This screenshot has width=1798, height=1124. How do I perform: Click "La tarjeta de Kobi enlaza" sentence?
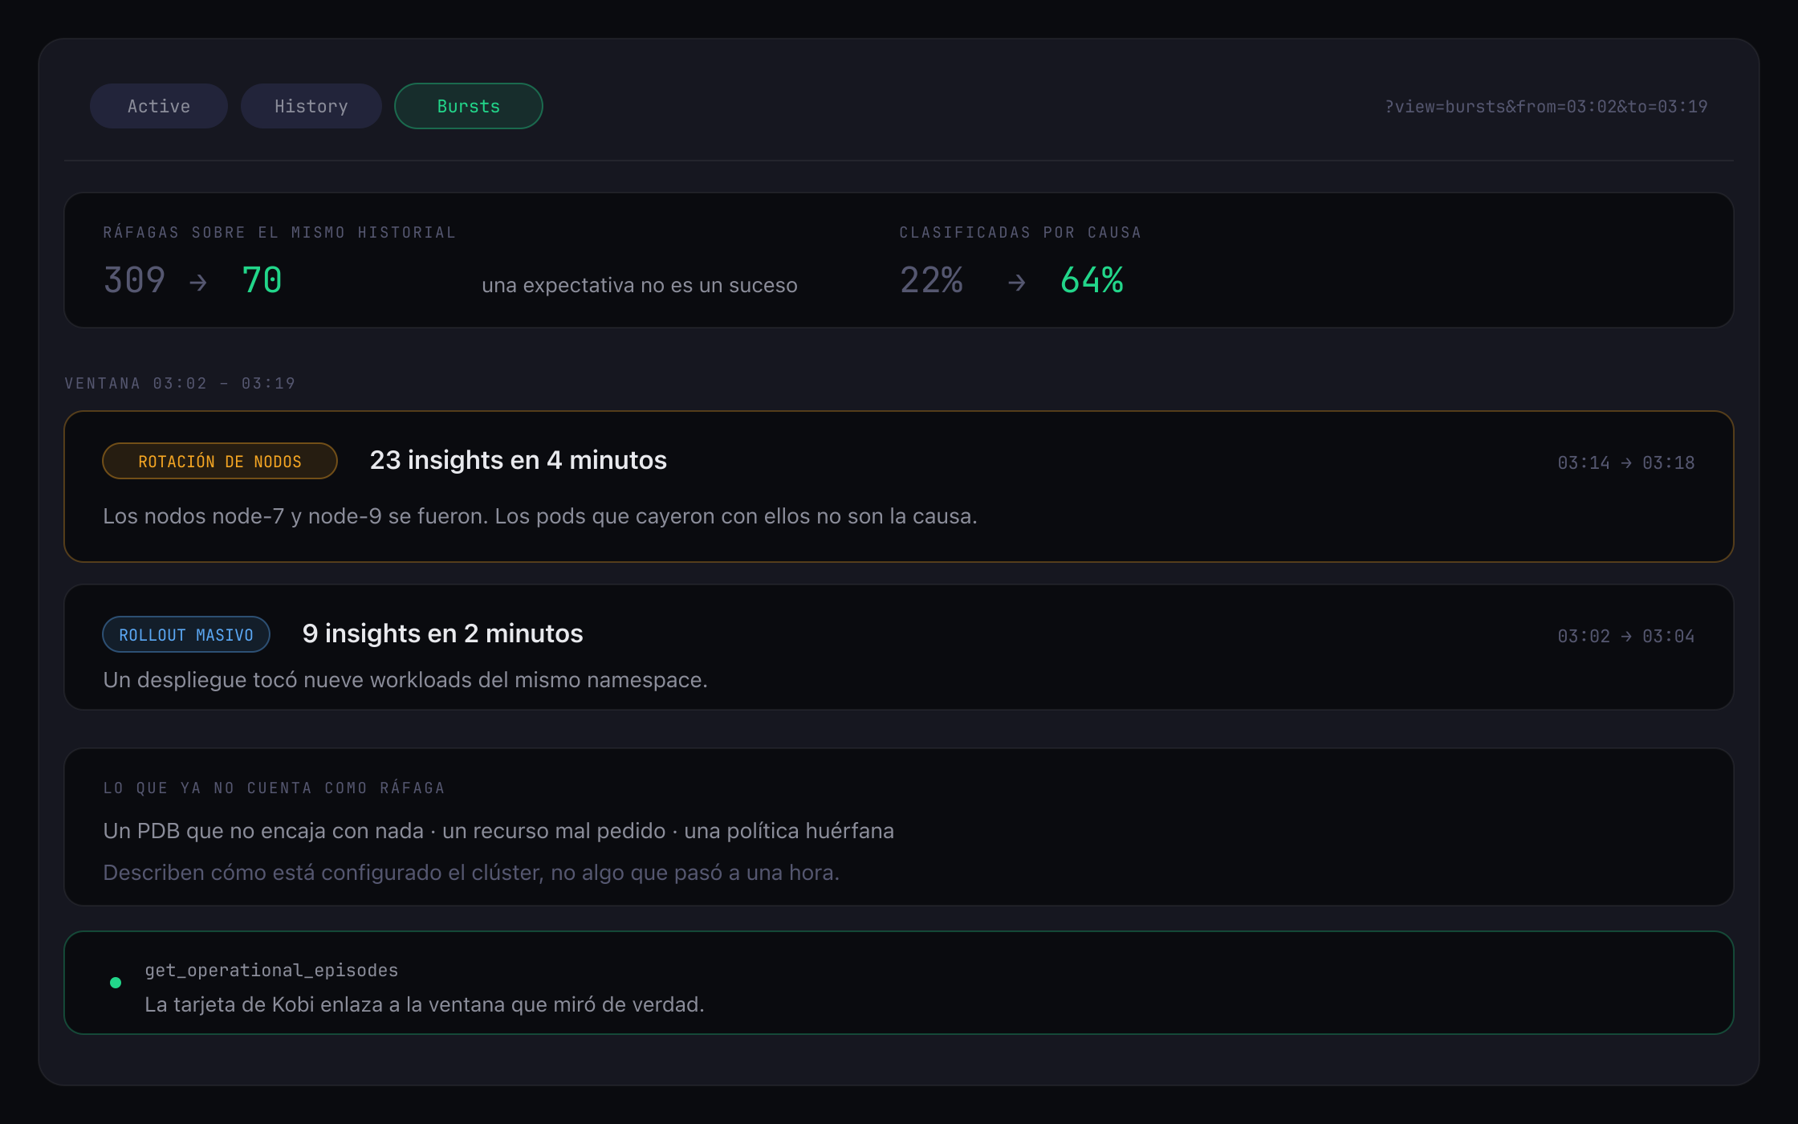click(424, 1004)
